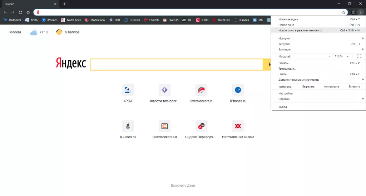Bookmark this page with the star icon

point(343,12)
